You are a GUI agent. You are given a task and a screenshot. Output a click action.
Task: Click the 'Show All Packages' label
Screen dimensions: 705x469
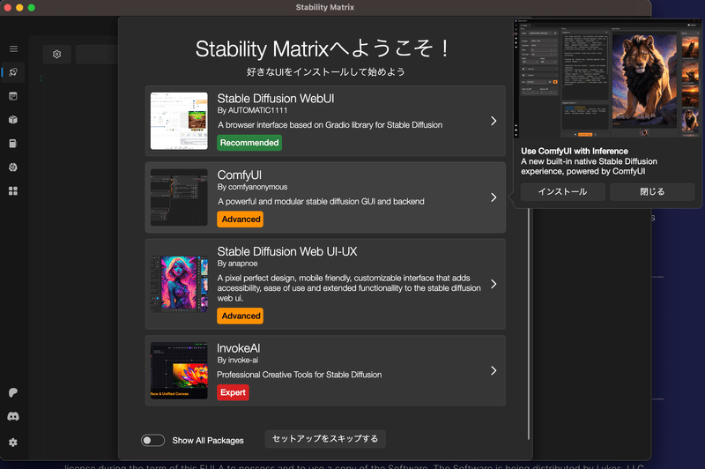(x=208, y=441)
